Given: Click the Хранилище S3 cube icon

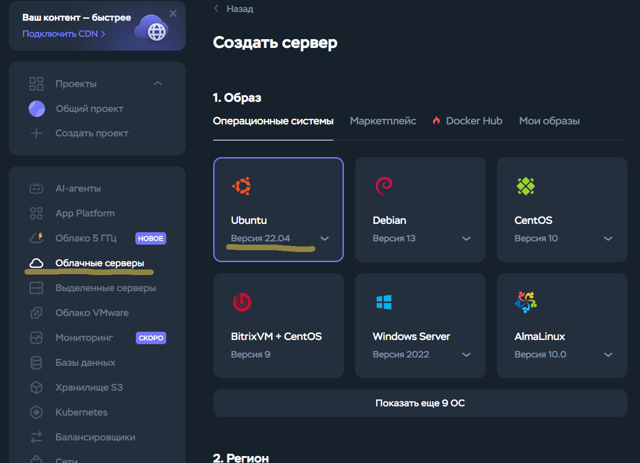Looking at the screenshot, I should (x=36, y=387).
